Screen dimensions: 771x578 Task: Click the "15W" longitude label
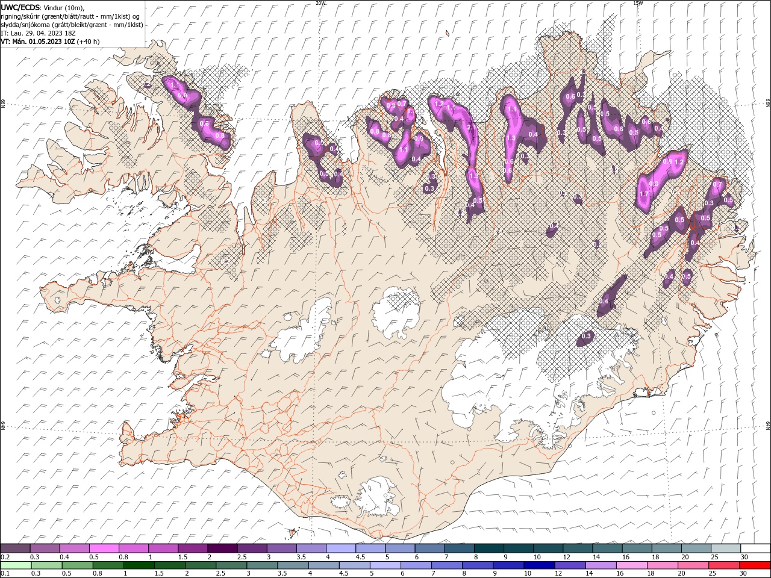coord(638,3)
